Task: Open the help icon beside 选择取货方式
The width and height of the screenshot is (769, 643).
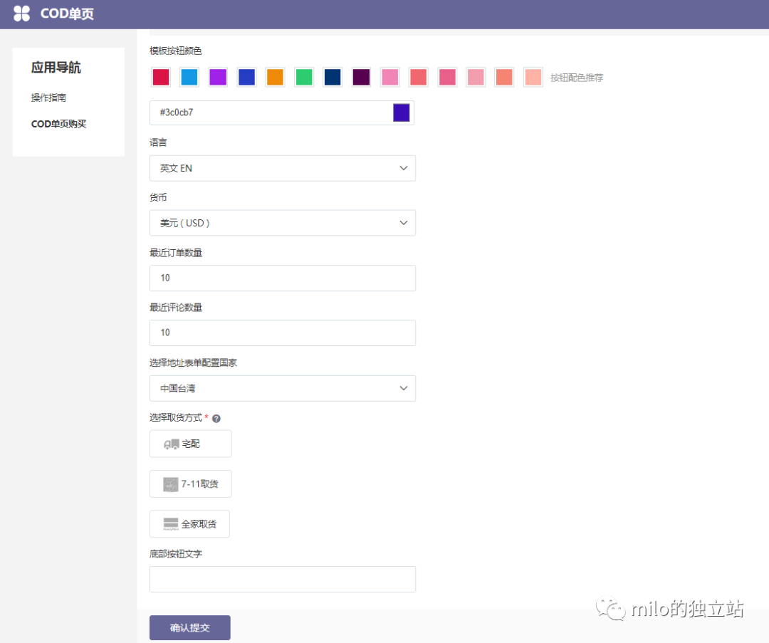Action: point(216,418)
